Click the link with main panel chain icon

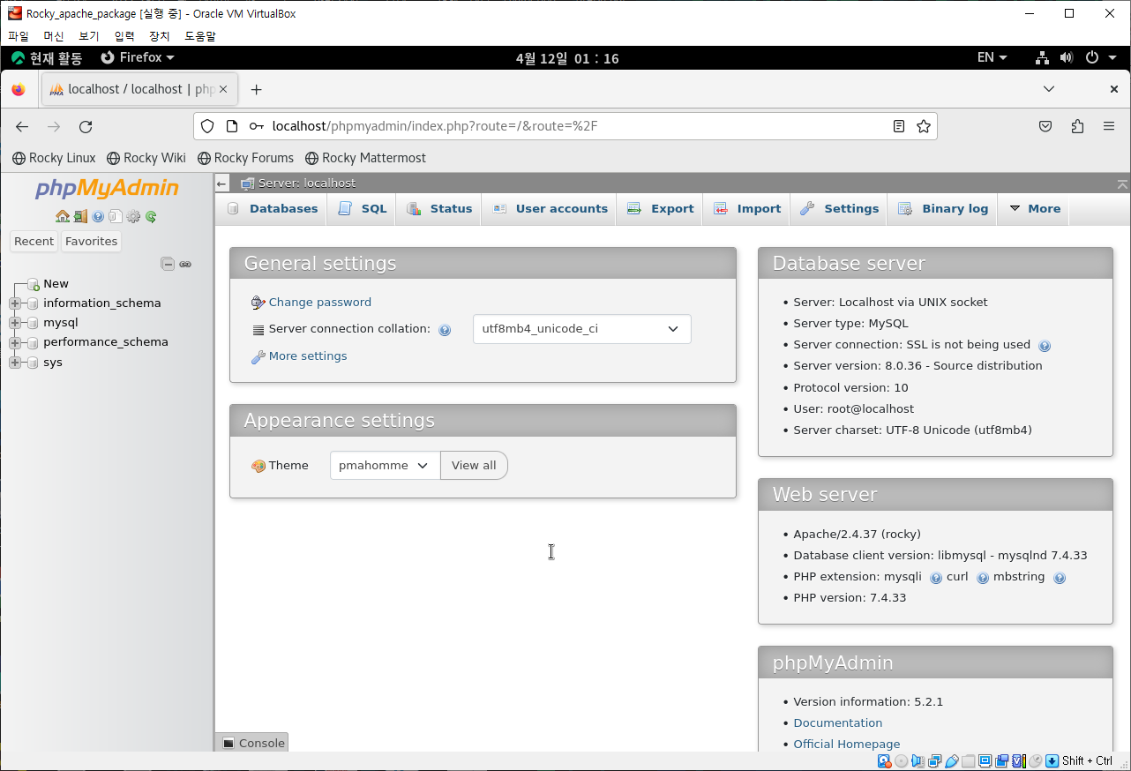click(x=185, y=264)
